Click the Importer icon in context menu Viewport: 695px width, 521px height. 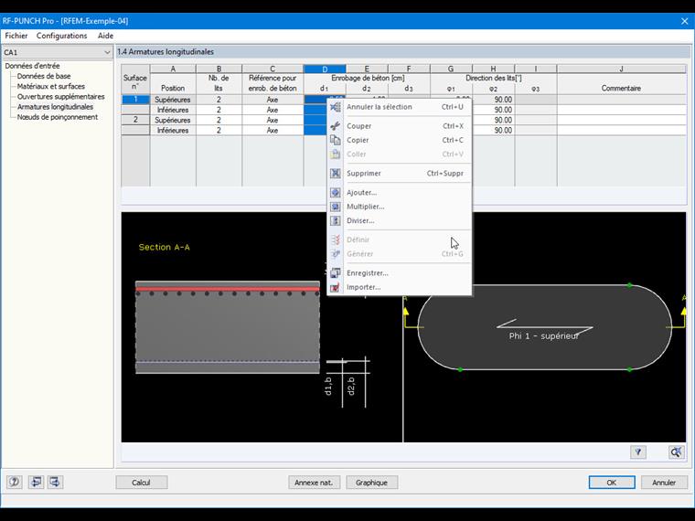point(336,287)
